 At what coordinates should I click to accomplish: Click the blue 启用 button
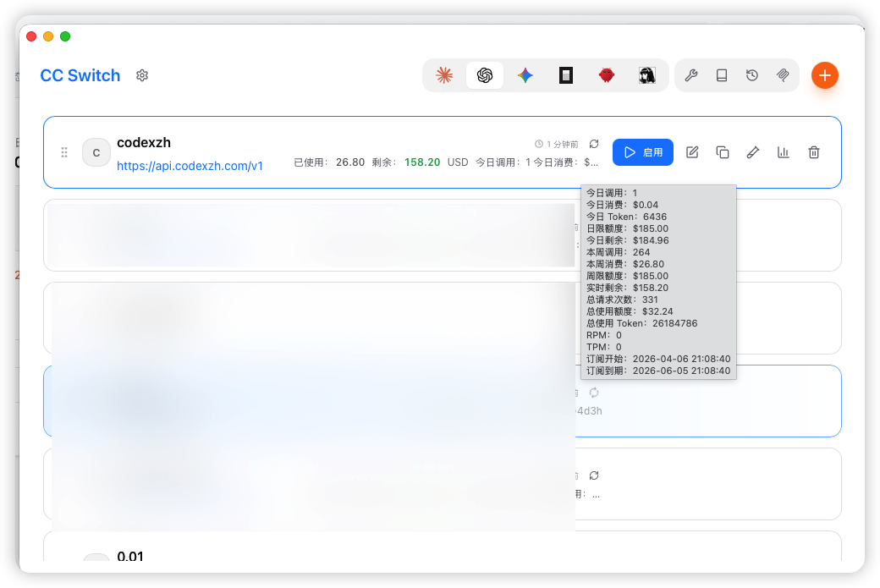point(642,152)
